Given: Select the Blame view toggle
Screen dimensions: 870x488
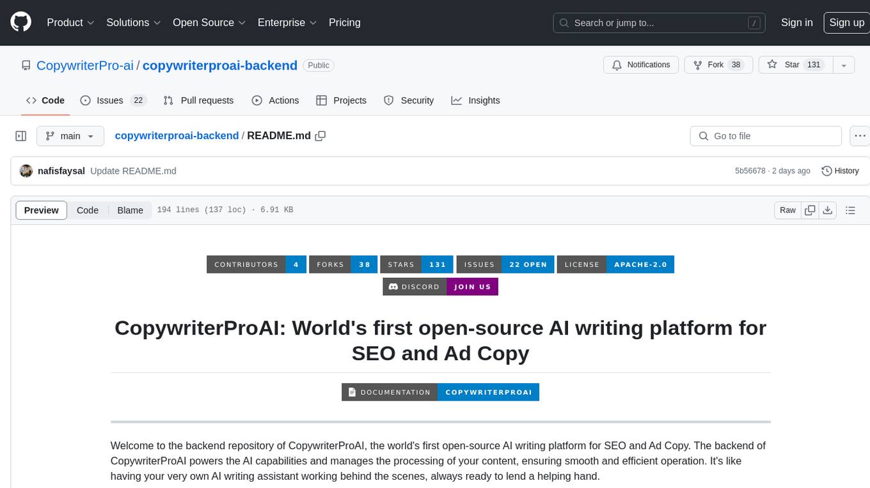Looking at the screenshot, I should (130, 210).
